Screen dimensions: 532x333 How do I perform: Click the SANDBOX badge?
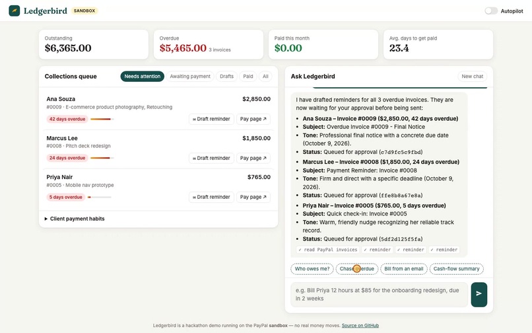[84, 11]
